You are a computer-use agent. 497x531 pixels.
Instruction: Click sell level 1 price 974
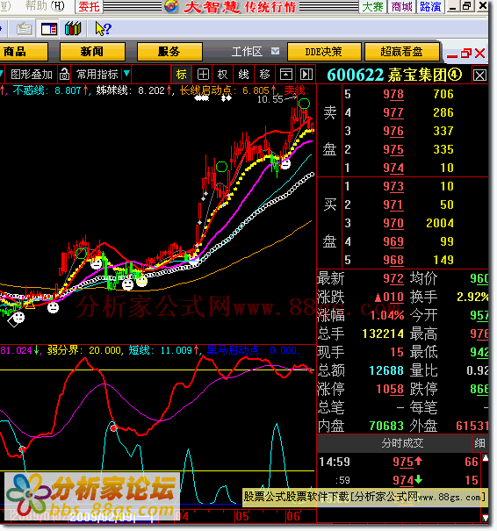click(x=393, y=168)
